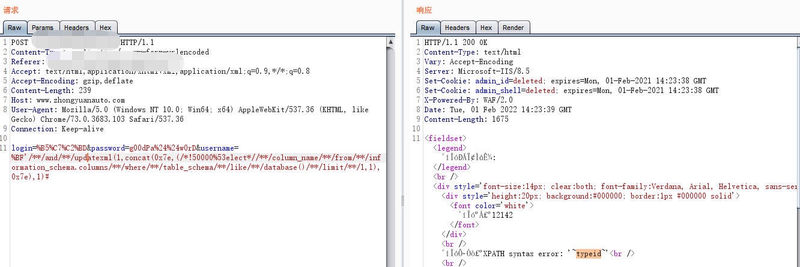This screenshot has width=800, height=267.
Task: Click the </font> closing tag
Action: (x=464, y=224)
